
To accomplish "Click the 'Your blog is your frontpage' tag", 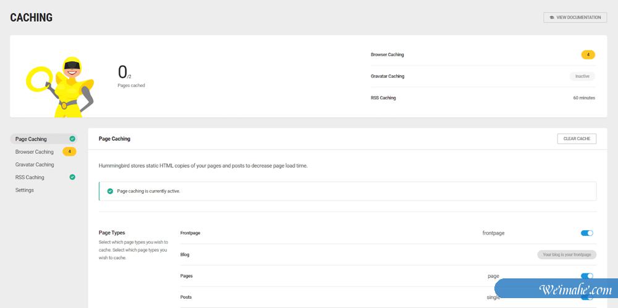I will click(x=566, y=254).
